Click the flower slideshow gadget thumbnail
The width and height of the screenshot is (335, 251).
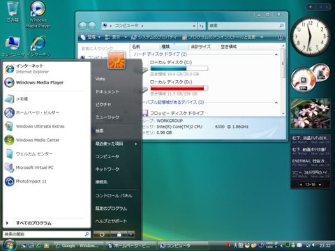[311, 114]
